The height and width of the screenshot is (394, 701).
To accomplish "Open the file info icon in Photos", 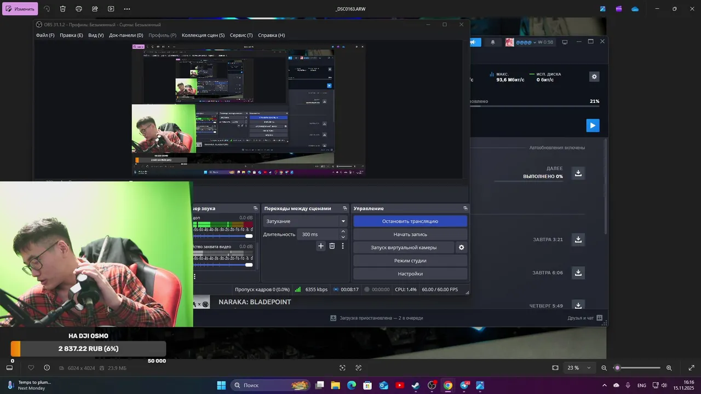I will (47, 368).
